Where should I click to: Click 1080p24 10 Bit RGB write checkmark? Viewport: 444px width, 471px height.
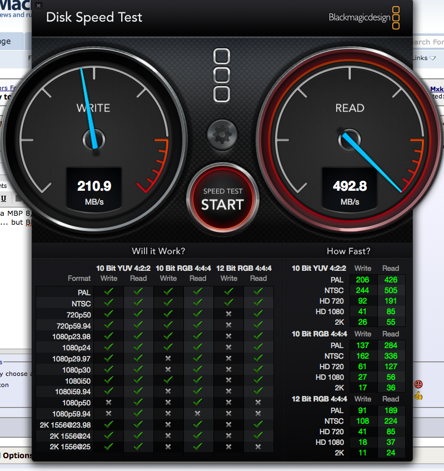(168, 347)
